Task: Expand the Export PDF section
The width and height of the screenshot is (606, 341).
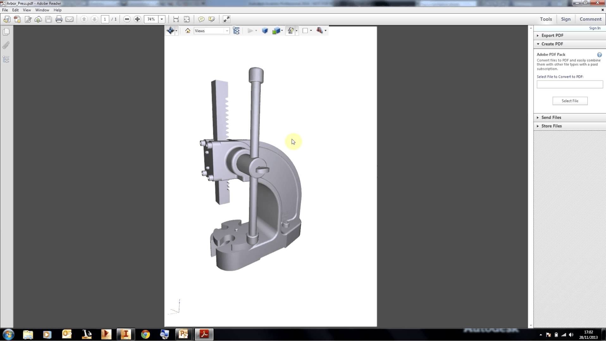Action: [x=570, y=35]
